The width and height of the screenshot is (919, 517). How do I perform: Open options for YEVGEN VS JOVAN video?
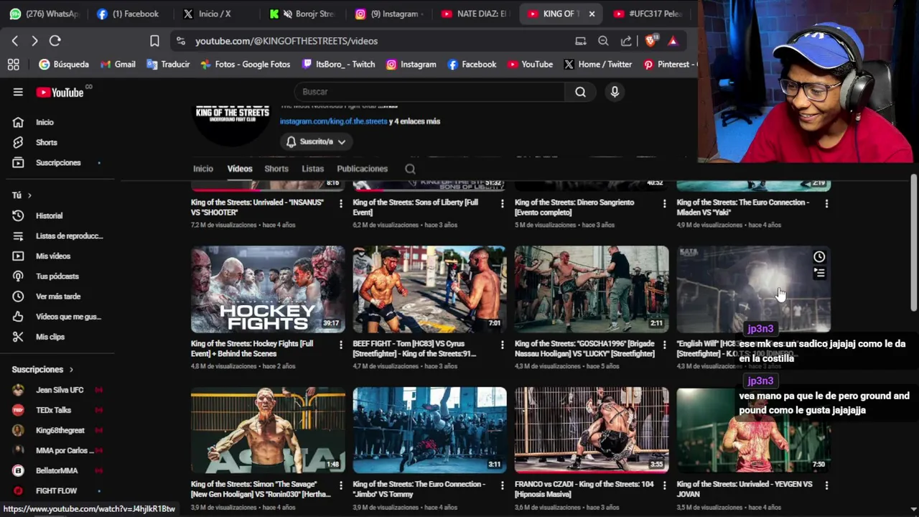(x=826, y=486)
